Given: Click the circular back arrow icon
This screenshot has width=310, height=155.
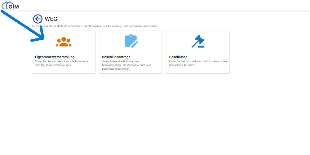Looking at the screenshot, I should pos(38,19).
